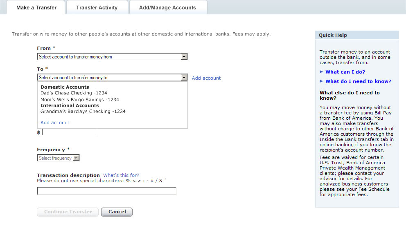Focus the Transaction description text box
The height and width of the screenshot is (248, 406).
tap(107, 191)
